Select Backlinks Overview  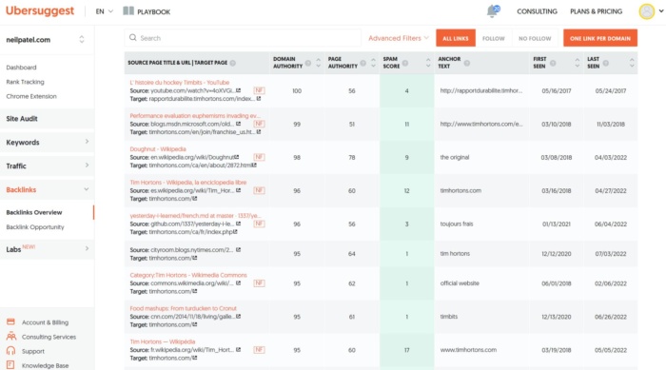point(34,212)
